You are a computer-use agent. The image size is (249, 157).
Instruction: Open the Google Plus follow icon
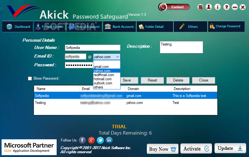point(91,140)
